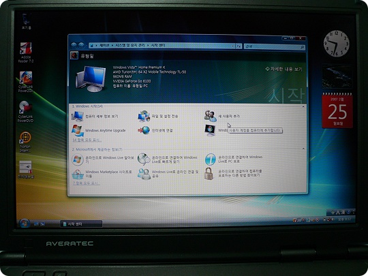Click the '960MB RAM' text
Screen dimensions: 368x276
122,76
